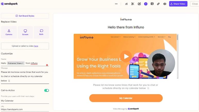
Task: Play the video preview
Action: tap(126, 57)
